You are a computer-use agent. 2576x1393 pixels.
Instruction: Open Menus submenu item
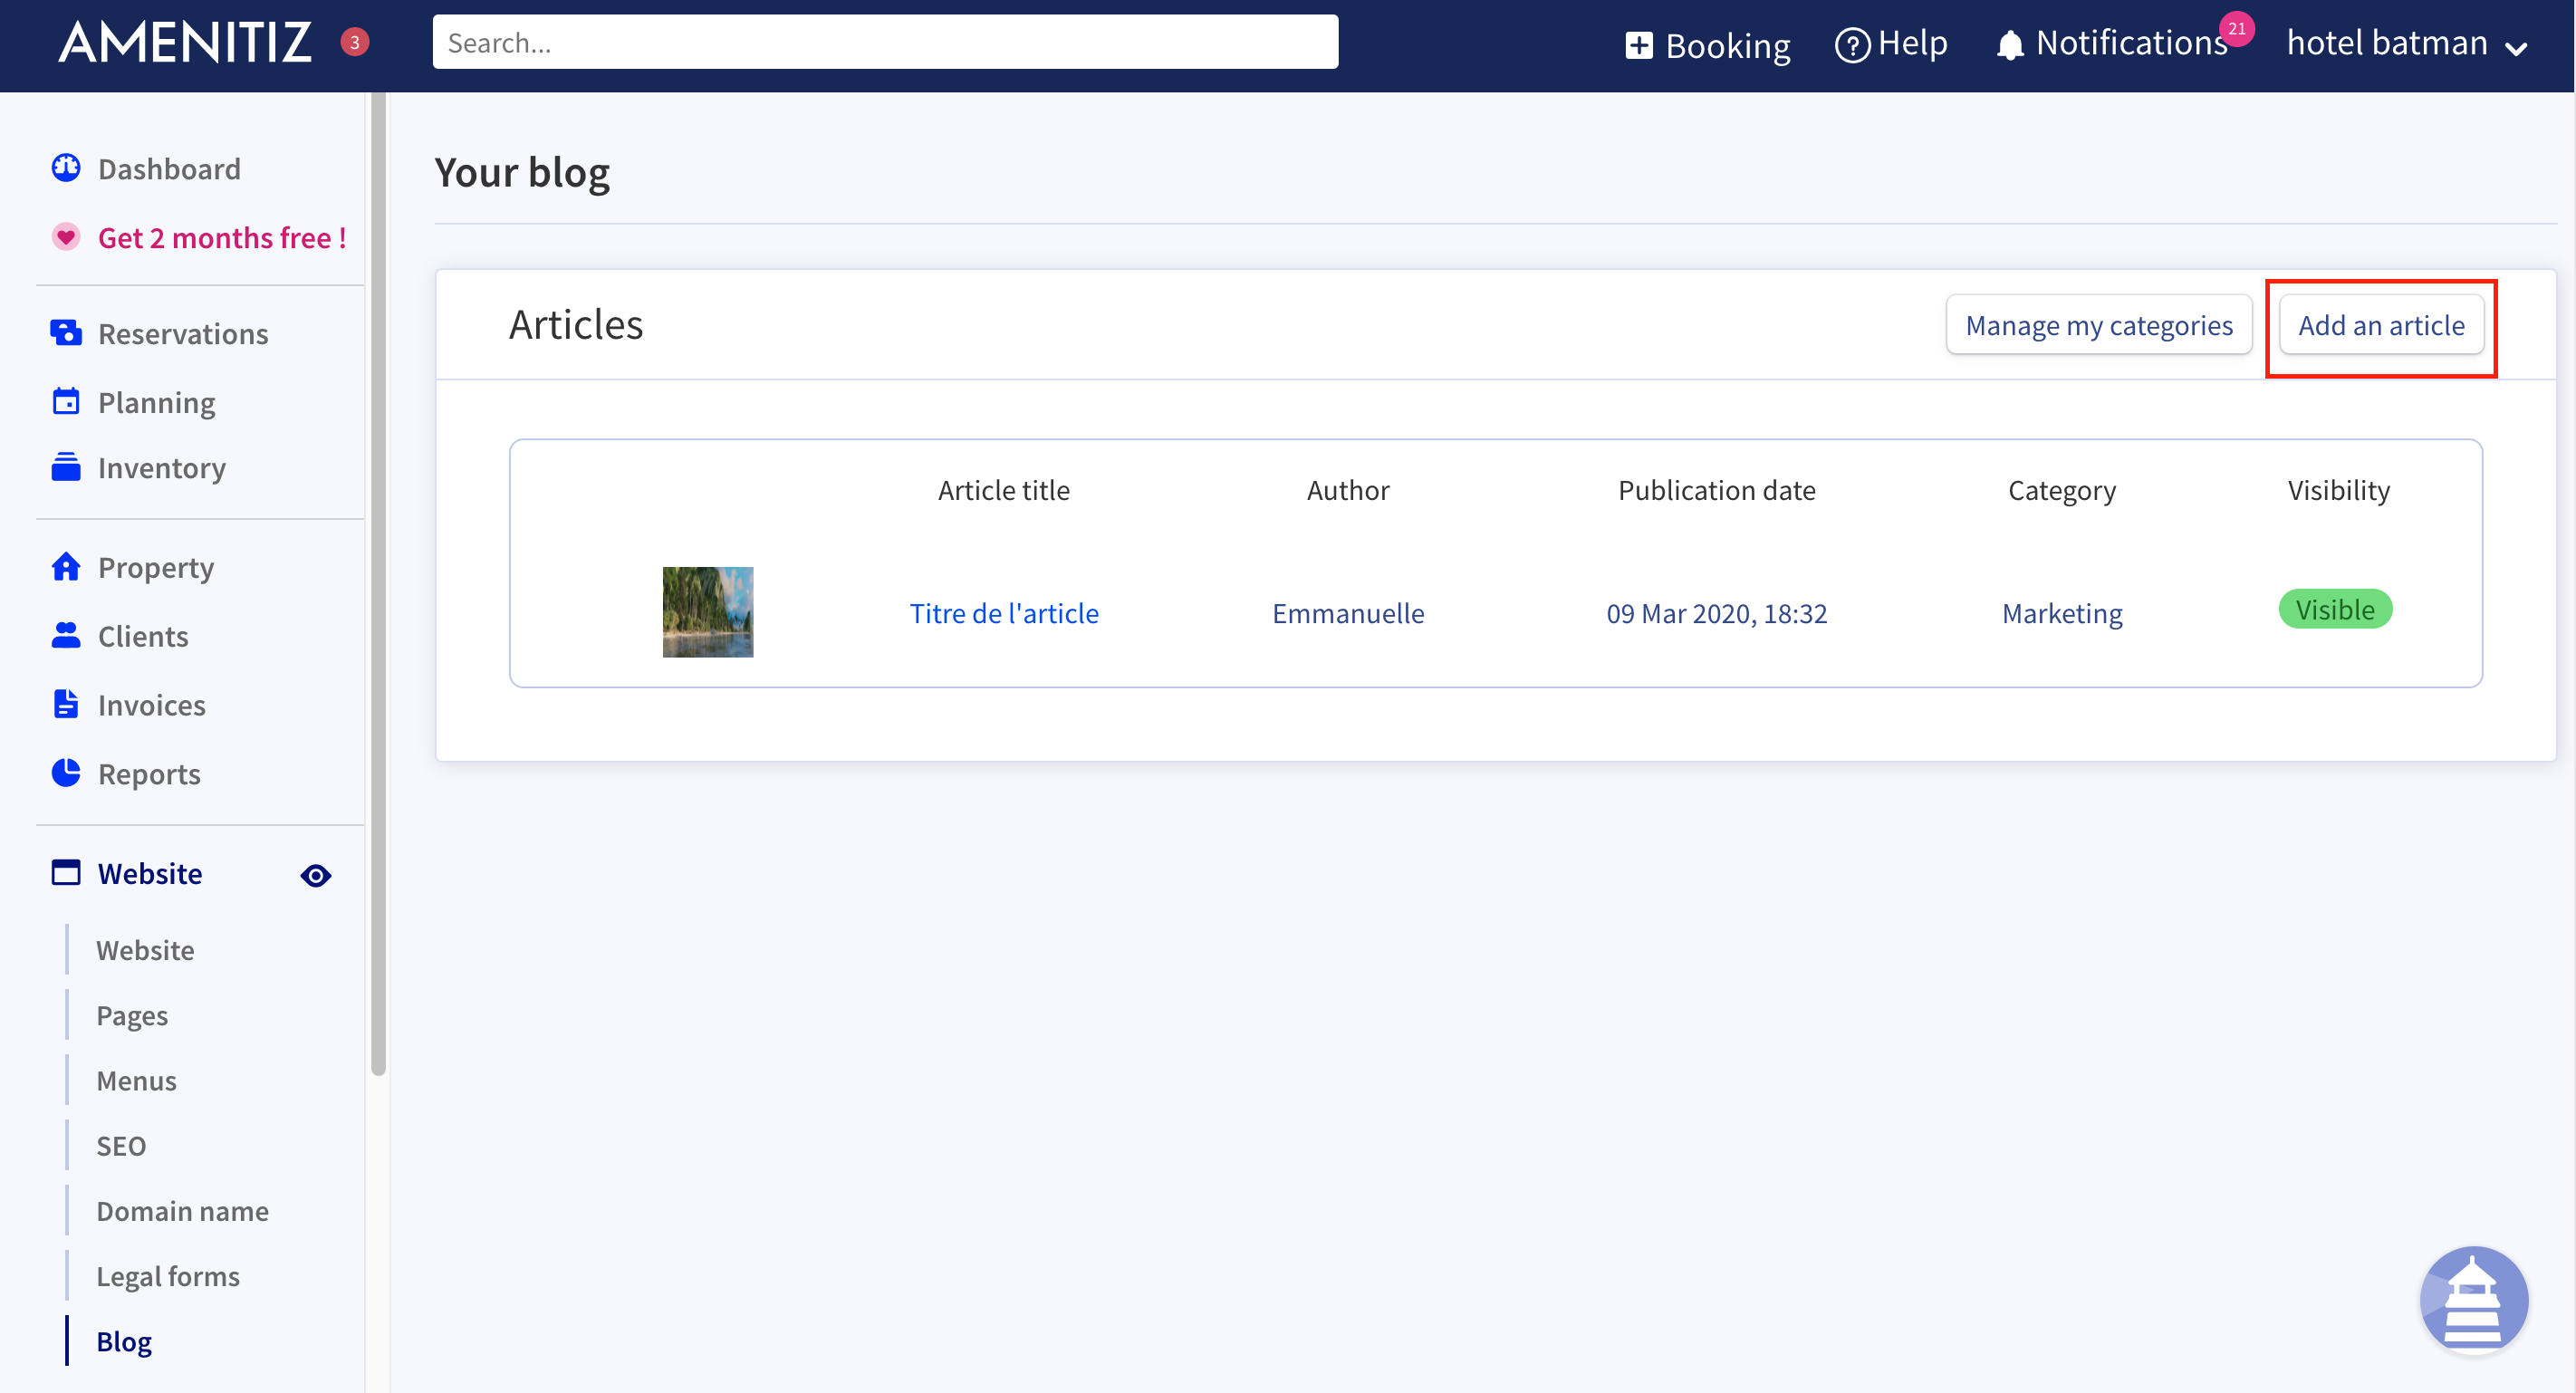click(x=136, y=1081)
